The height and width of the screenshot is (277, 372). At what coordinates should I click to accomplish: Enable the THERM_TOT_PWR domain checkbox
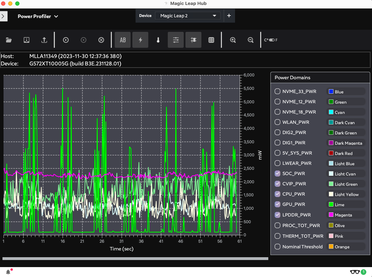(277, 236)
